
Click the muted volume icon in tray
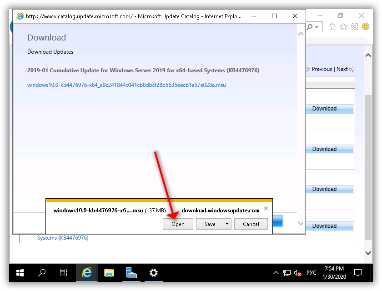point(297,273)
